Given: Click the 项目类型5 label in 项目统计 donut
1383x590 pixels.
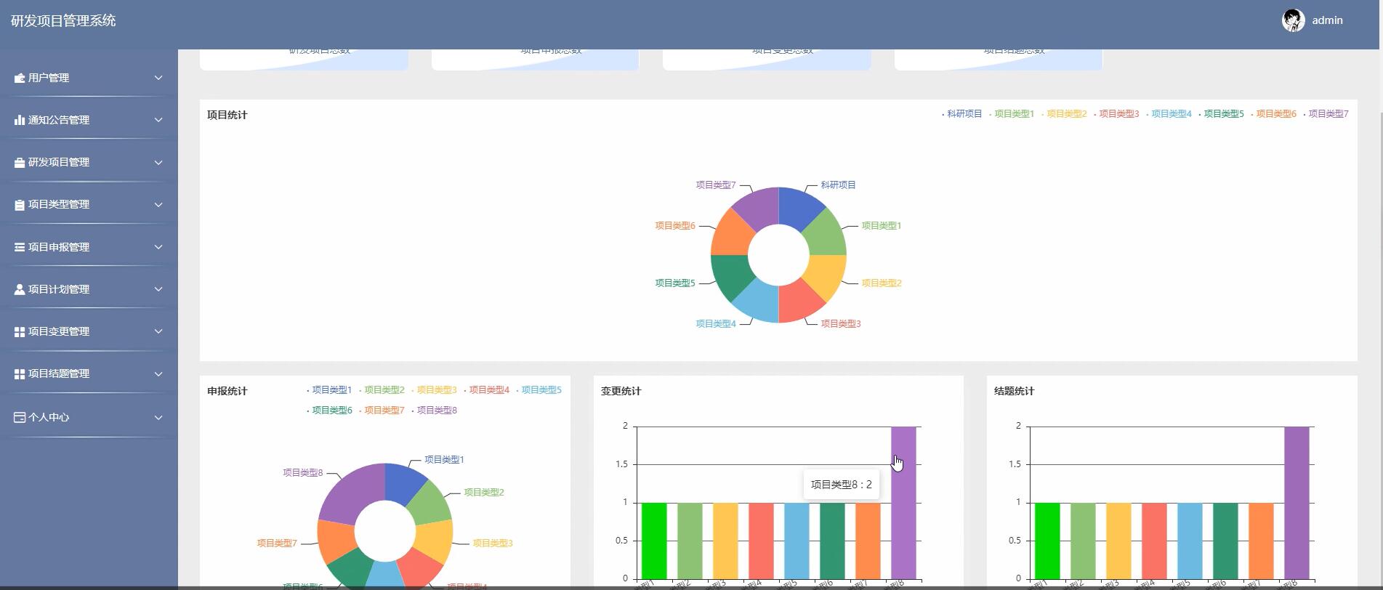Looking at the screenshot, I should pyautogui.click(x=675, y=283).
